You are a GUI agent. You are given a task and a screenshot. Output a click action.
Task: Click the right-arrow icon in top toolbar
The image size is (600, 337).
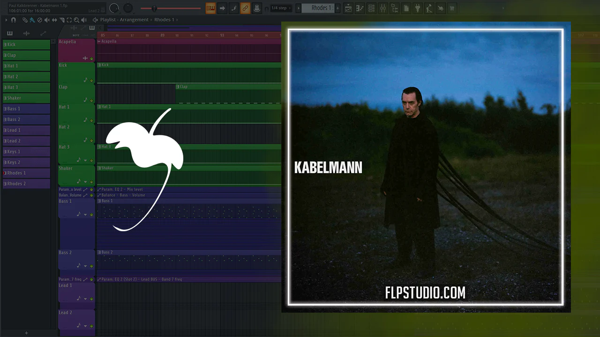(x=222, y=8)
